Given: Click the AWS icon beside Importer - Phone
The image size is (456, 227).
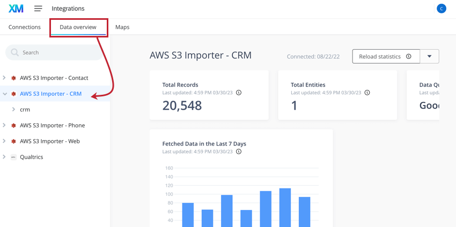Looking at the screenshot, I should tap(13, 125).
